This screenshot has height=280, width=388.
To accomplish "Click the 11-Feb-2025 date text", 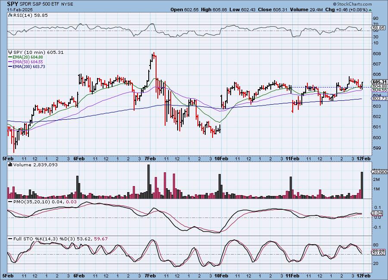I will [x=19, y=9].
